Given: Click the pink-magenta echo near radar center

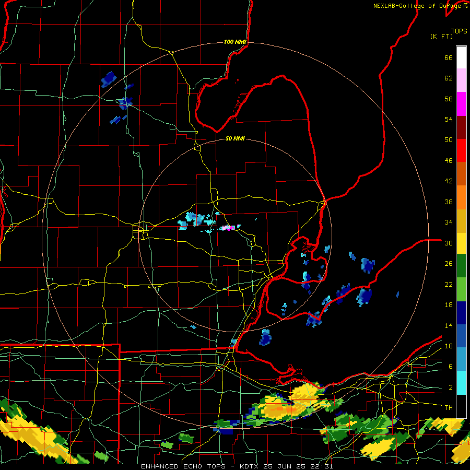Looking at the screenshot, I should coord(230,228).
